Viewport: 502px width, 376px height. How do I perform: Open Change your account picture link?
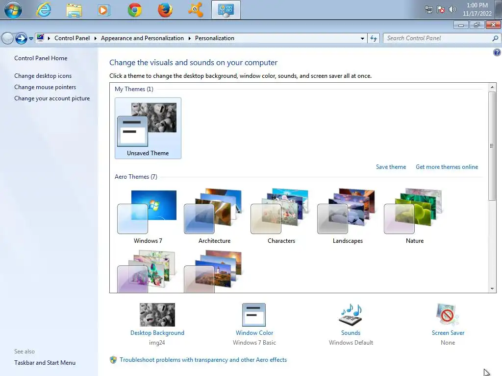pos(52,98)
